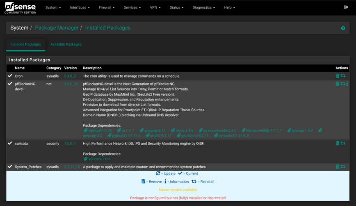
Task: Open Cron version 0.3.8_3 link
Action: coord(70,76)
